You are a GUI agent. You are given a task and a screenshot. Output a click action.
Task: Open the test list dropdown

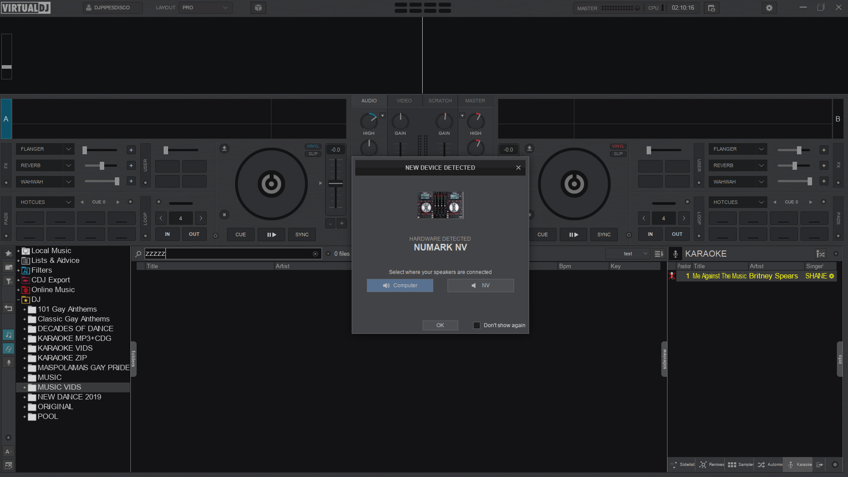(628, 254)
